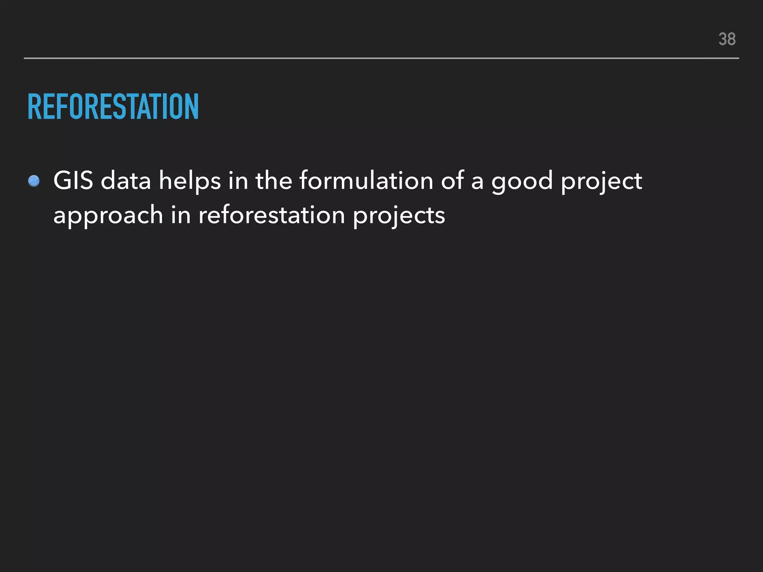This screenshot has width=763, height=572.
Task: Click the blue bullet point icon
Action: click(x=34, y=181)
